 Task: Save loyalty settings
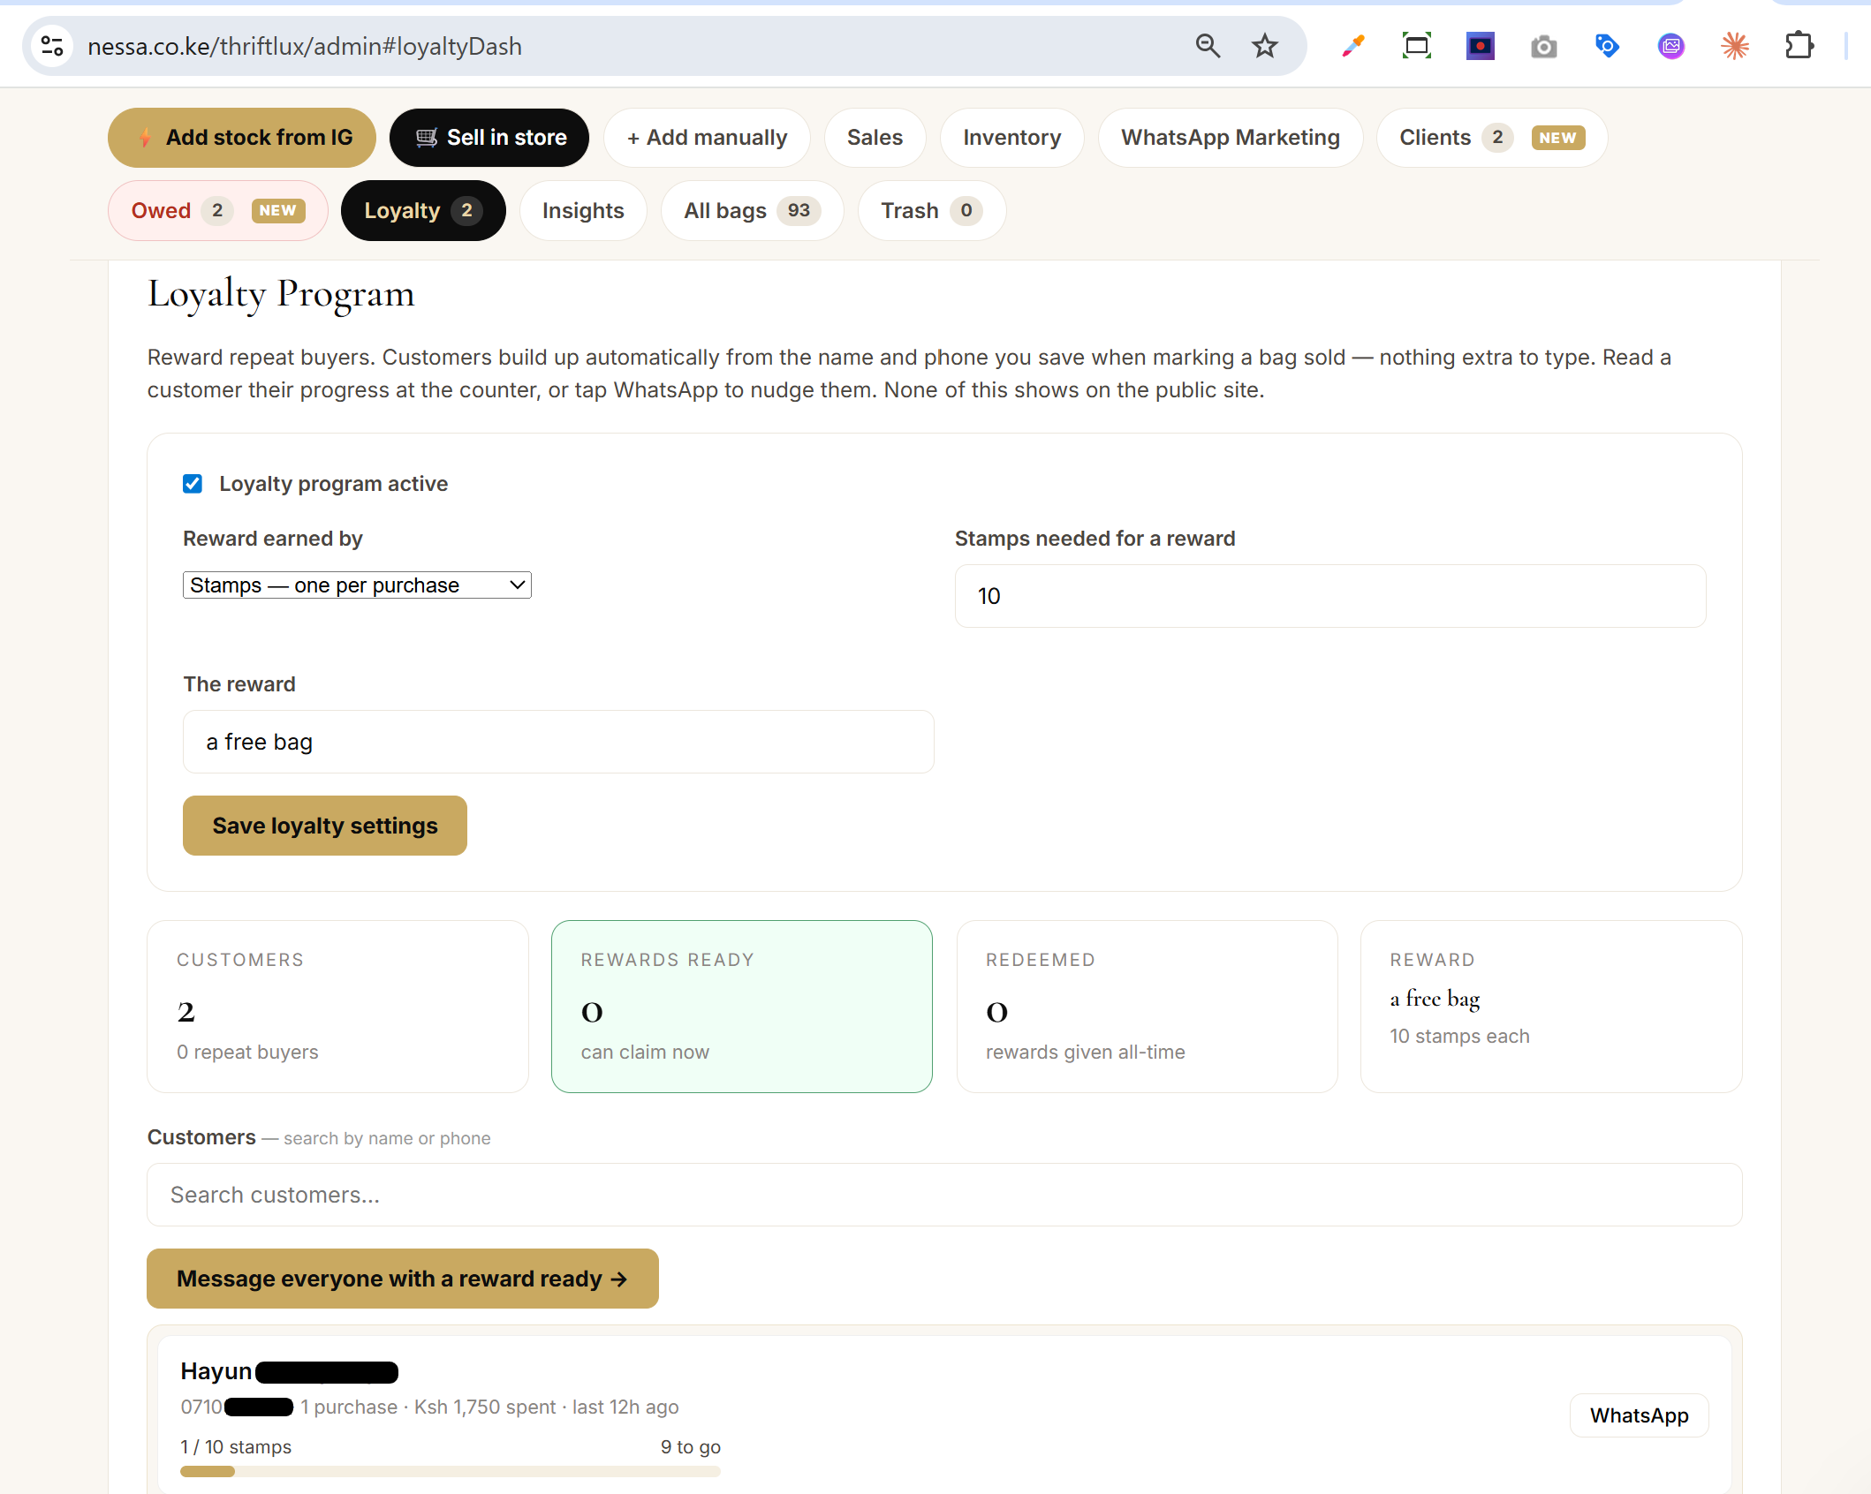[325, 826]
